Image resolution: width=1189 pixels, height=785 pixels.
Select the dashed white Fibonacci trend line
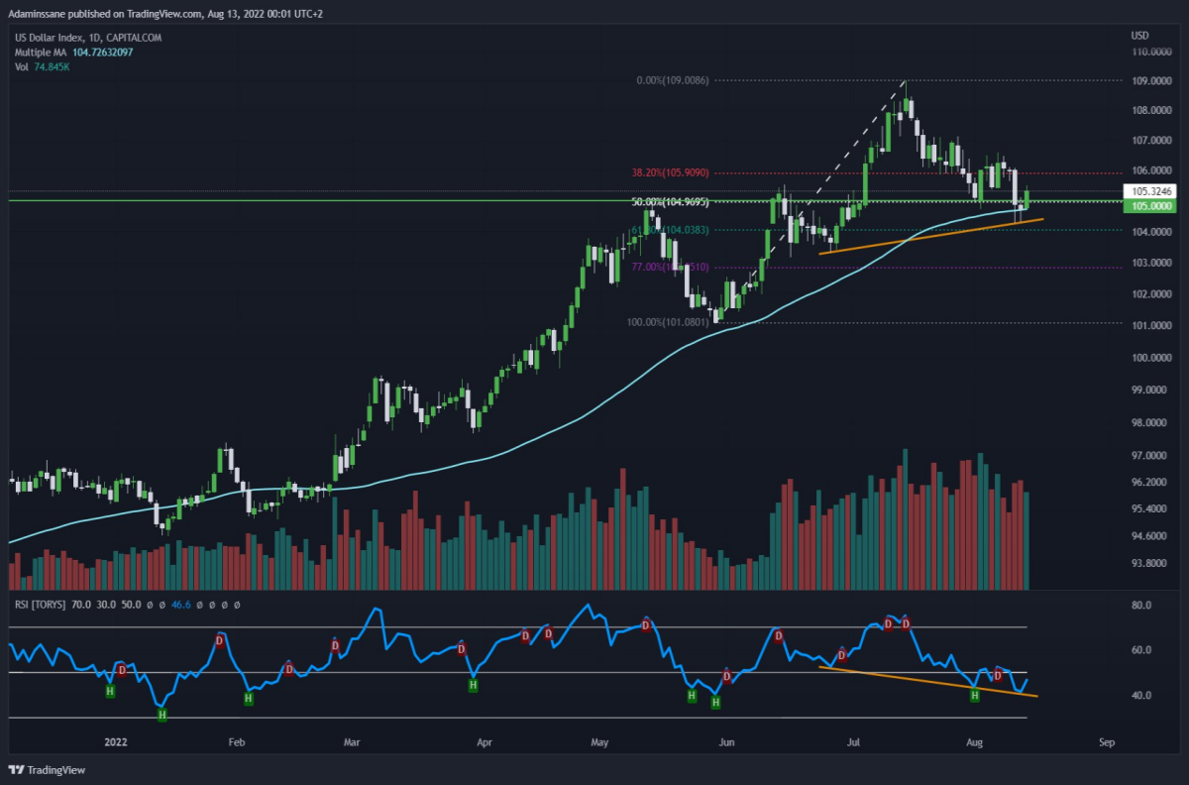[812, 201]
